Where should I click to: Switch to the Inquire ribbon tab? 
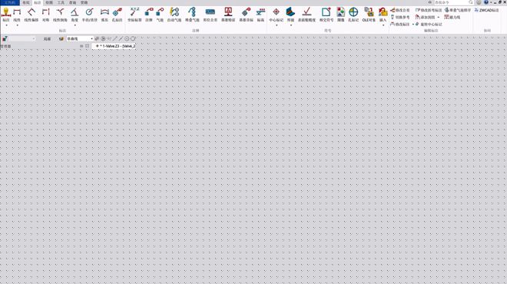pos(72,2)
